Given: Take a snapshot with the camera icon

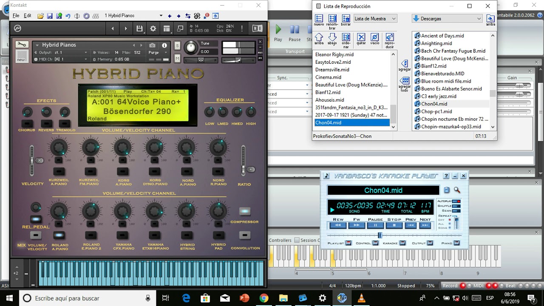Looking at the screenshot, I should tap(152, 45).
